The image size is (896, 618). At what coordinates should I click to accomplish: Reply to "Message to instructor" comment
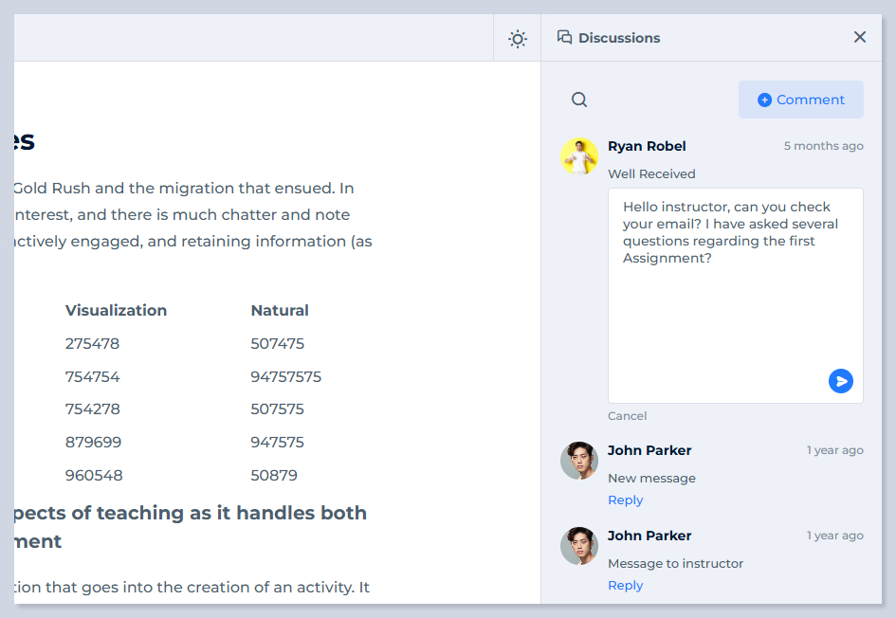(x=625, y=586)
